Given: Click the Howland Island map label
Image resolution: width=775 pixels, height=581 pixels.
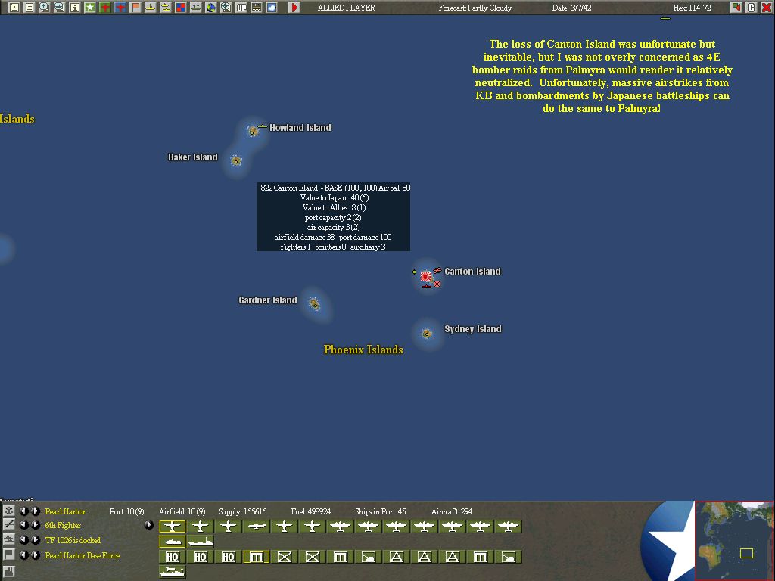Looking at the screenshot, I should (x=300, y=127).
